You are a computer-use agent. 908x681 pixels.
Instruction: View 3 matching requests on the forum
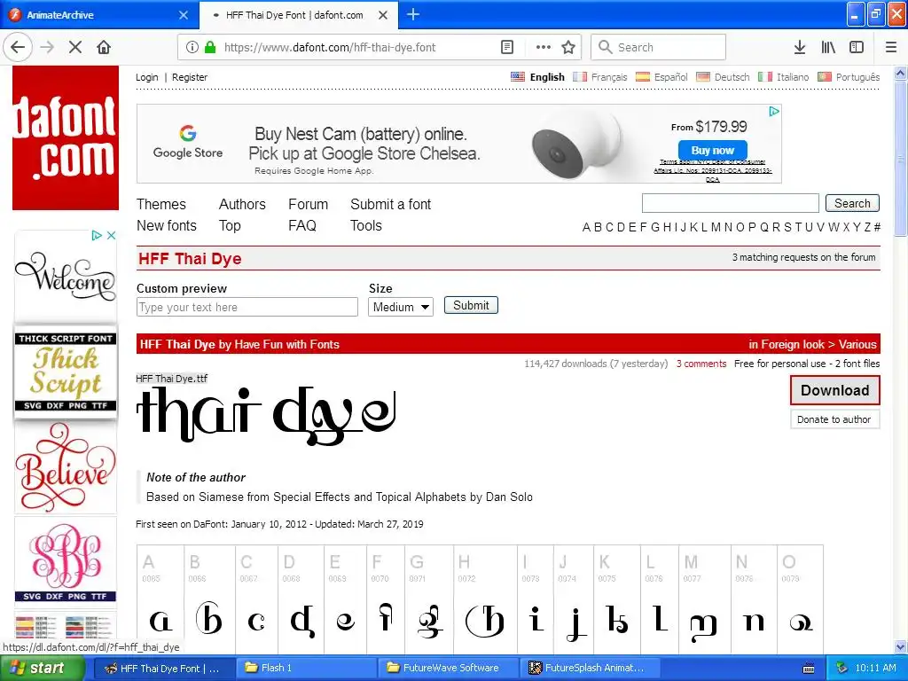click(x=803, y=257)
